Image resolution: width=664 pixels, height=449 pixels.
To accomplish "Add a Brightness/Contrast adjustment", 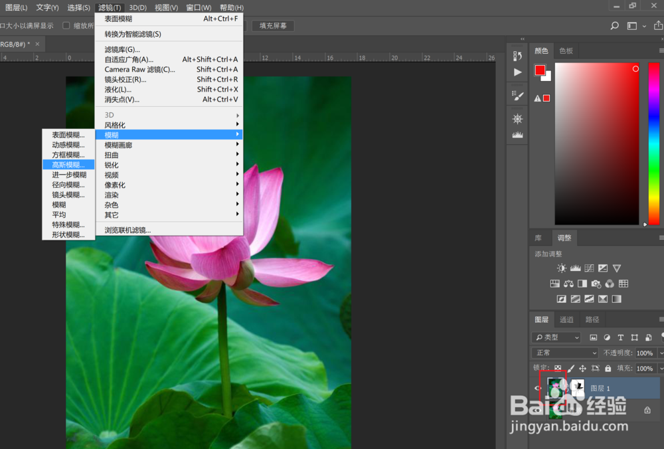I will click(x=562, y=268).
